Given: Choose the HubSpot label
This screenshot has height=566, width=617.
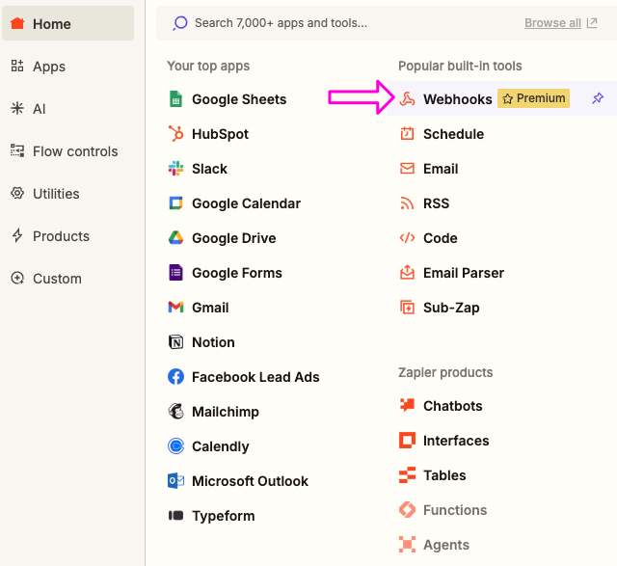Looking at the screenshot, I should [x=220, y=134].
